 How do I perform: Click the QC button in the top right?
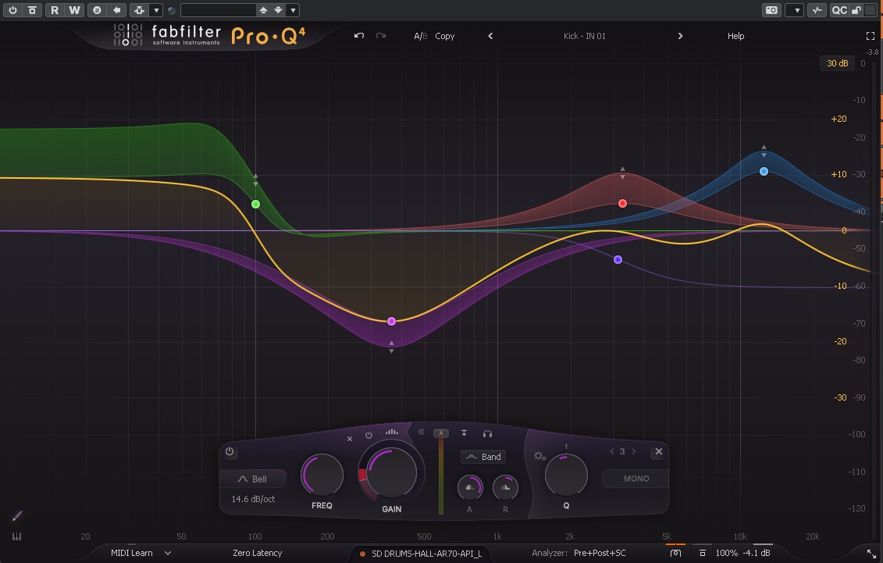coord(841,9)
